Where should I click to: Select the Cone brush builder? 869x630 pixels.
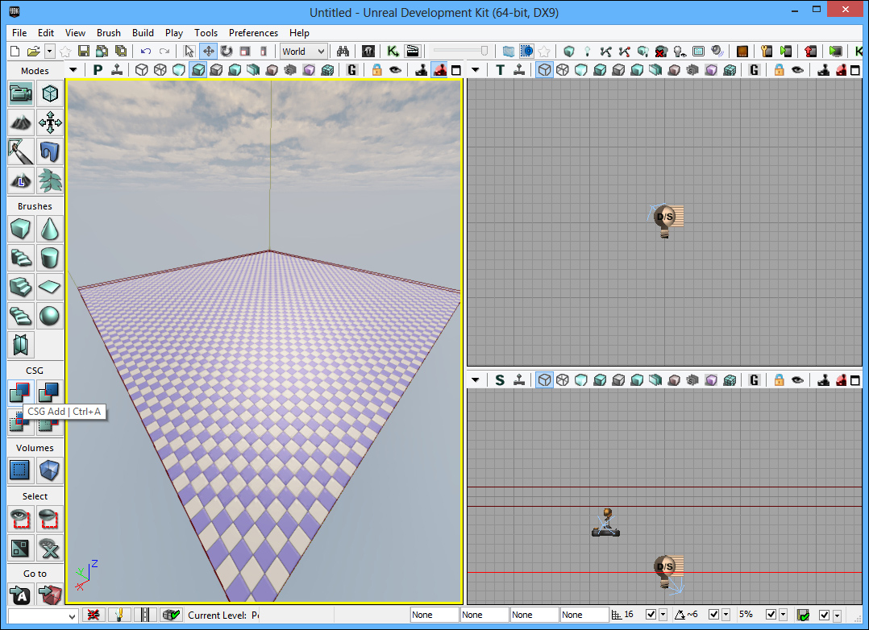click(x=50, y=230)
